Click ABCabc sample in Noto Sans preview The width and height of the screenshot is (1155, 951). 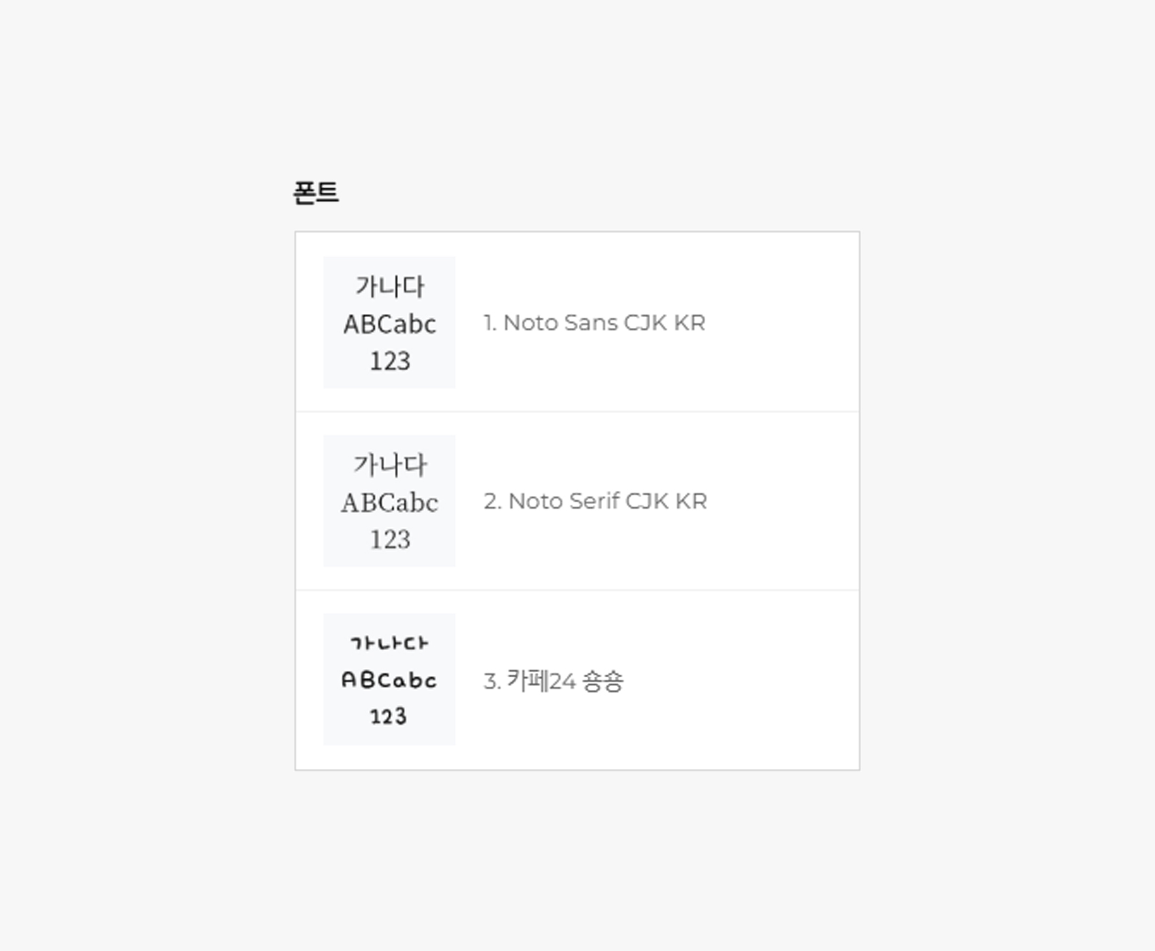click(x=389, y=324)
